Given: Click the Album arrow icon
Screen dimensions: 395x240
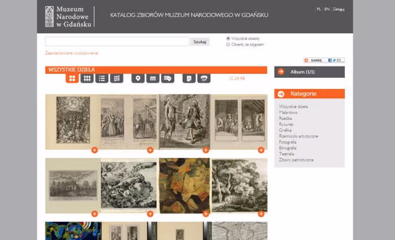Looking at the screenshot, I should [280, 72].
